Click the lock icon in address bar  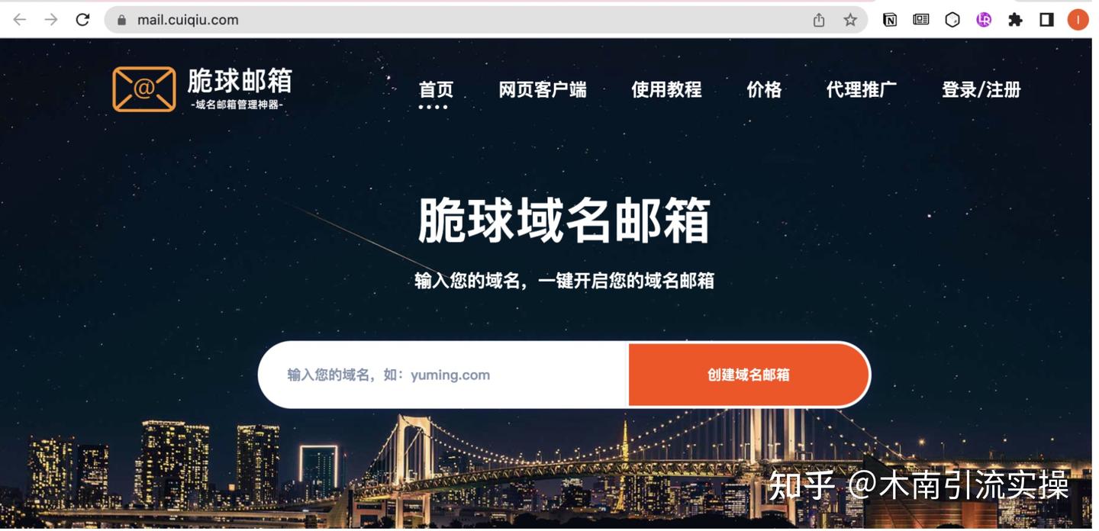[x=121, y=20]
